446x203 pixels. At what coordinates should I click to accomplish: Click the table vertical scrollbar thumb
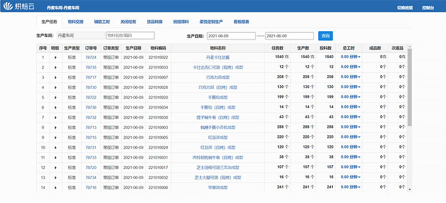pos(410,87)
